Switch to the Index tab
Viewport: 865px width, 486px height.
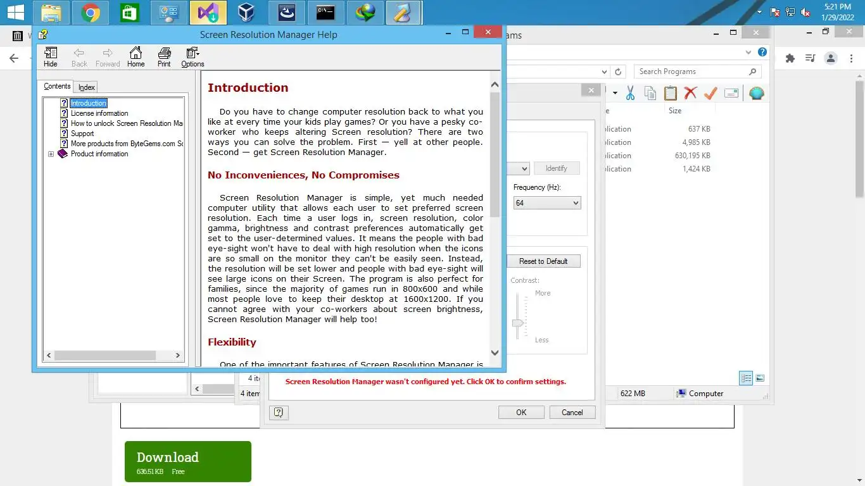click(87, 87)
